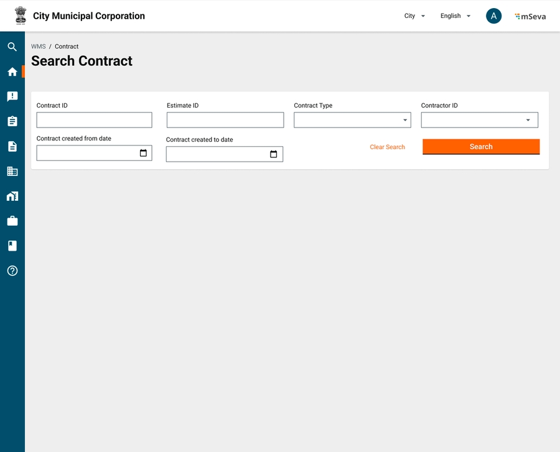Click the Clear Search link

click(387, 147)
